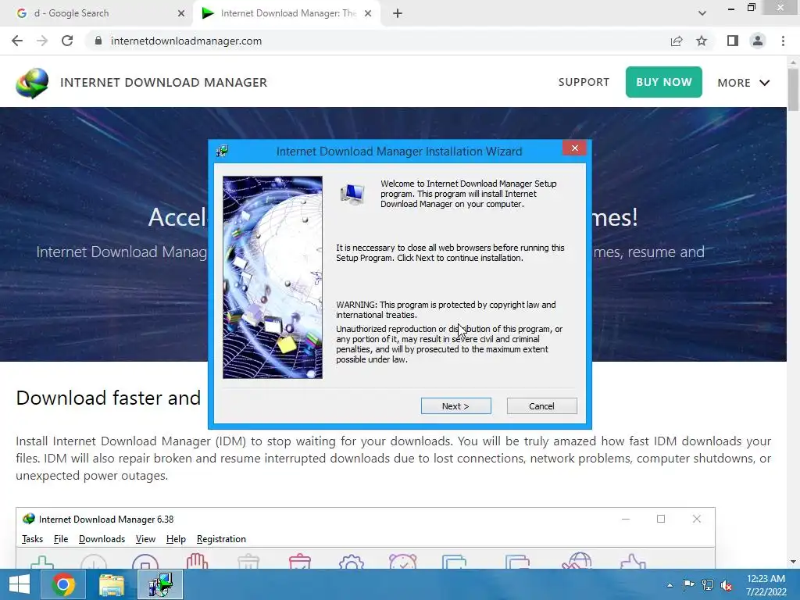Image resolution: width=800 pixels, height=600 pixels.
Task: Reload the current page
Action: click(x=67, y=41)
